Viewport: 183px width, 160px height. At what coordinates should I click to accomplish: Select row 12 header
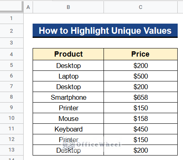click(11, 139)
